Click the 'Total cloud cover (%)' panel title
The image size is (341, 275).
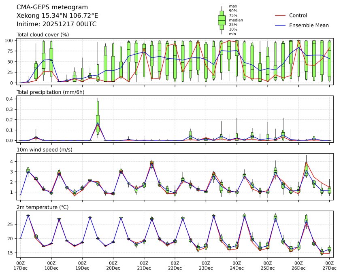(43, 34)
